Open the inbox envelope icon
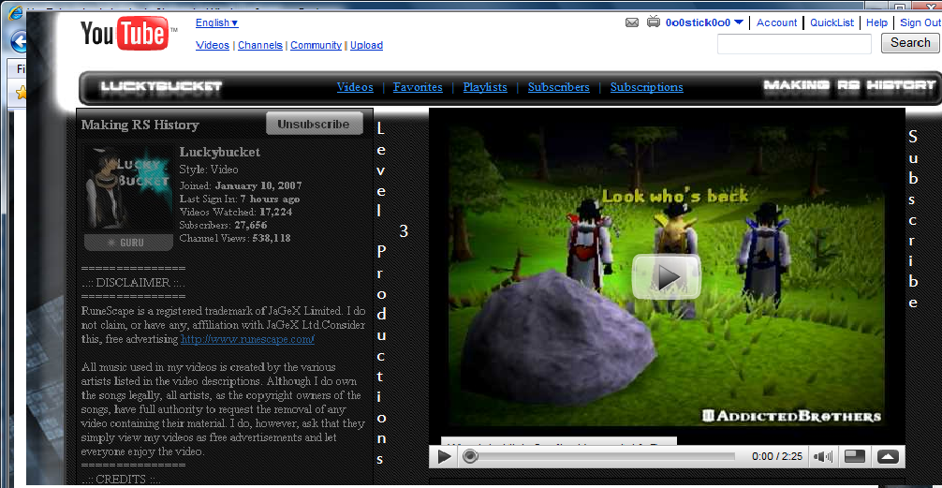The width and height of the screenshot is (942, 488). [x=632, y=22]
